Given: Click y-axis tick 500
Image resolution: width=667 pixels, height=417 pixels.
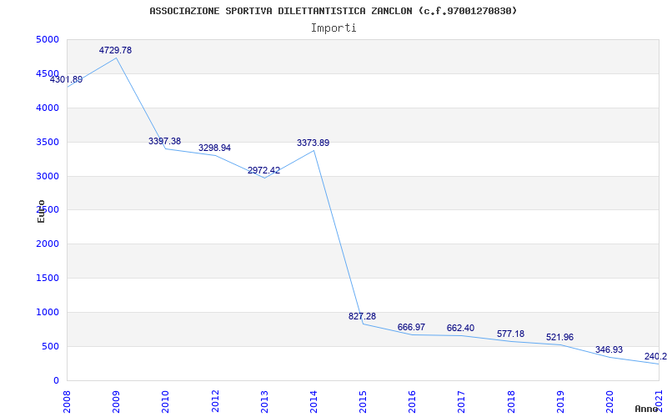Looking at the screenshot, I should point(51,346).
